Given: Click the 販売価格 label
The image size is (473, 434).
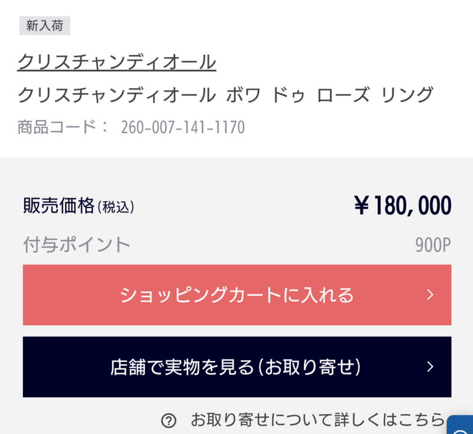Looking at the screenshot, I should pyautogui.click(x=59, y=206).
